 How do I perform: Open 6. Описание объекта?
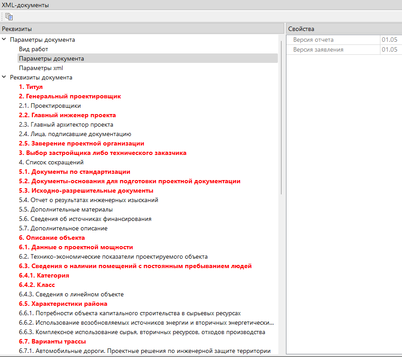(52, 238)
